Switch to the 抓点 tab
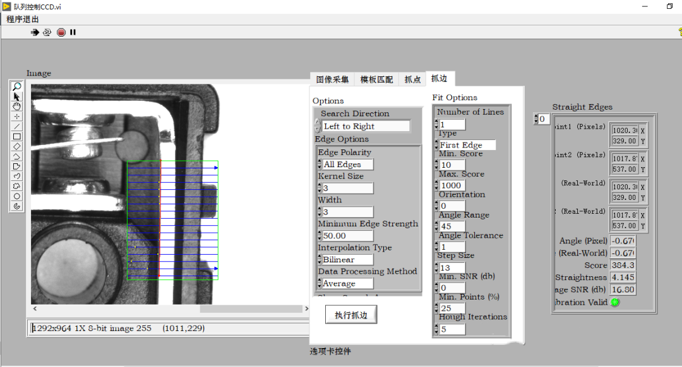682x367 pixels. (x=412, y=79)
